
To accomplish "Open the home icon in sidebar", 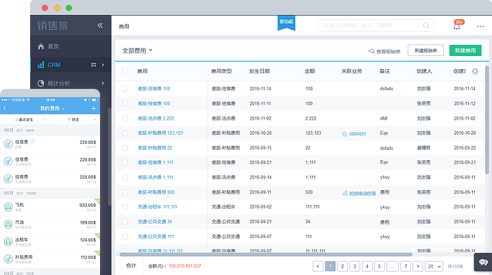I will (41, 47).
